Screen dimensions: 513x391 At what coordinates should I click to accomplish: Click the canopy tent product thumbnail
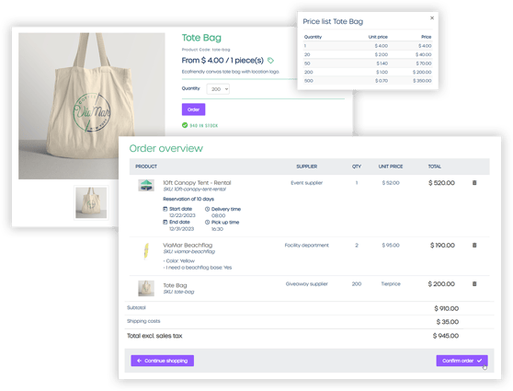(146, 185)
